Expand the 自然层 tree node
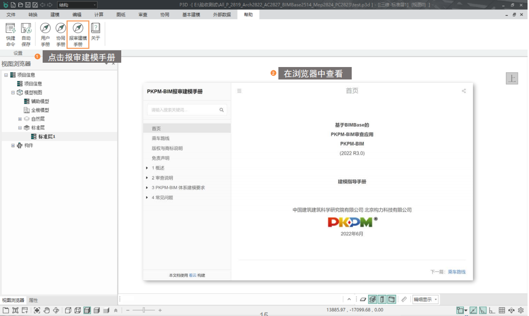Viewport: 529px width, 316px height. pyautogui.click(x=20, y=119)
